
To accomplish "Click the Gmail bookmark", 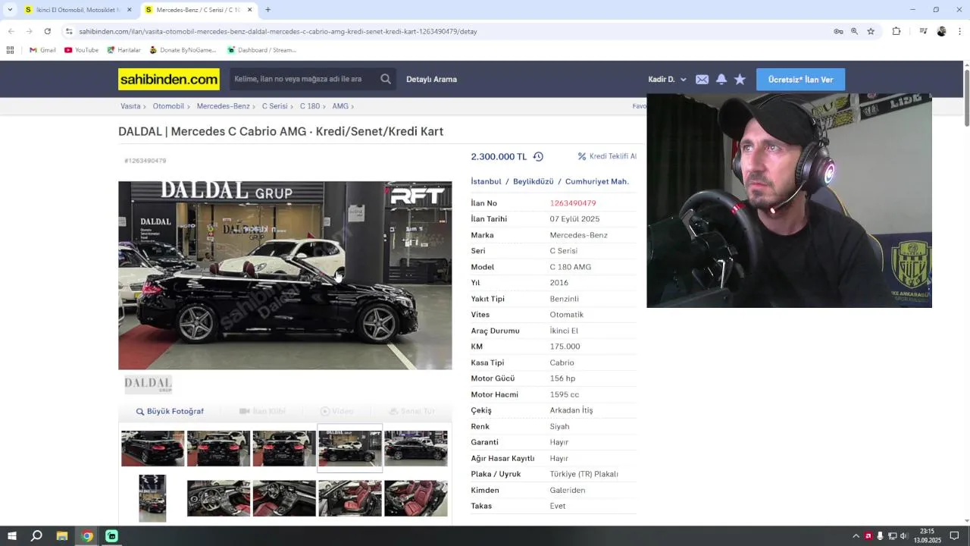I will pos(42,50).
